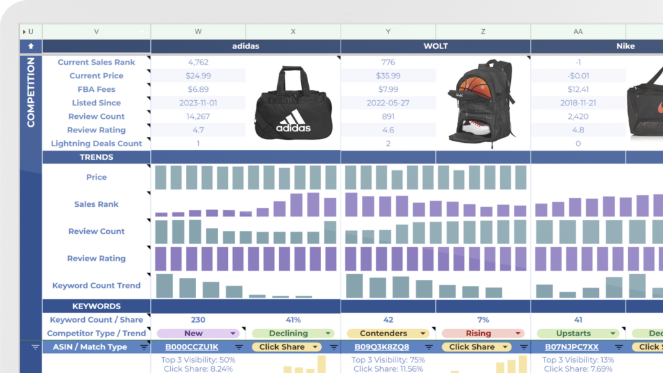The width and height of the screenshot is (663, 373).
Task: Open ASIN link B09Q3K8ZQ8
Action: pos(382,347)
